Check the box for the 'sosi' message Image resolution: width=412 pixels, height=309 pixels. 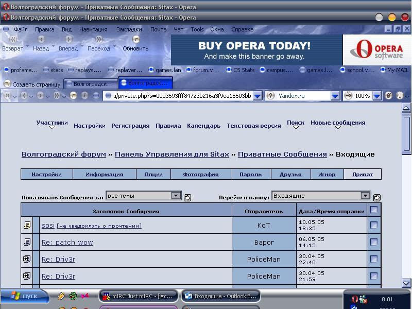[374, 225]
